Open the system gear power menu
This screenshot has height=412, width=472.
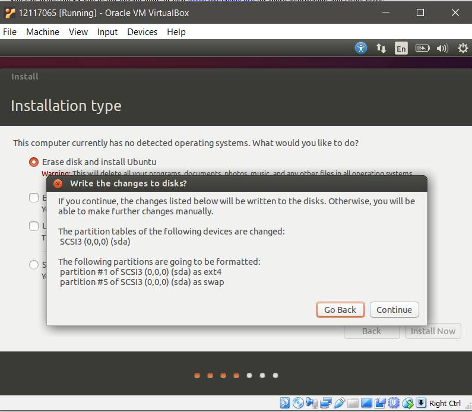pos(463,48)
